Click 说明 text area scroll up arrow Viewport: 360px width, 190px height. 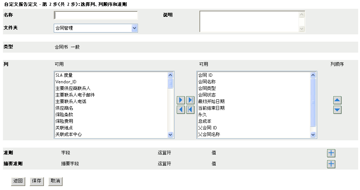tap(302, 15)
